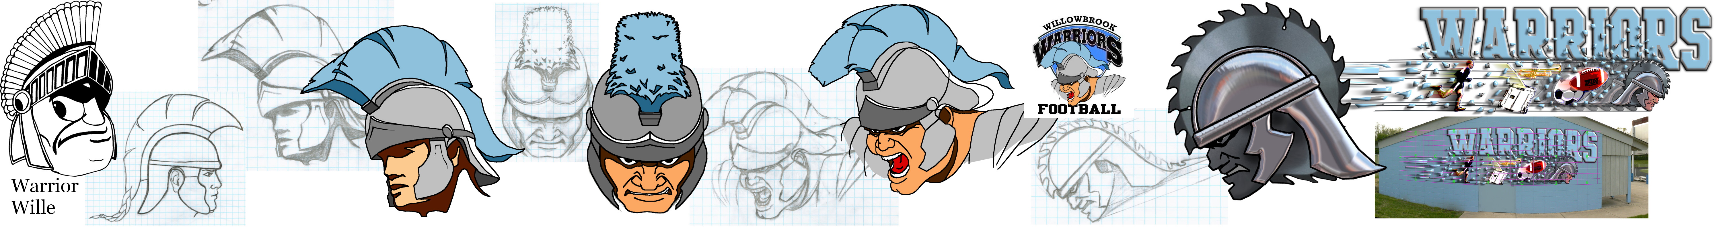Click the football in the Warriors banner
1721x229 pixels.
point(1589,81)
